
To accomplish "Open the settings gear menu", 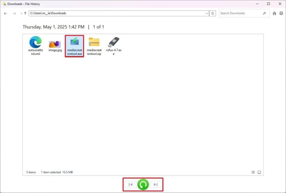I will pyautogui.click(x=281, y=13).
